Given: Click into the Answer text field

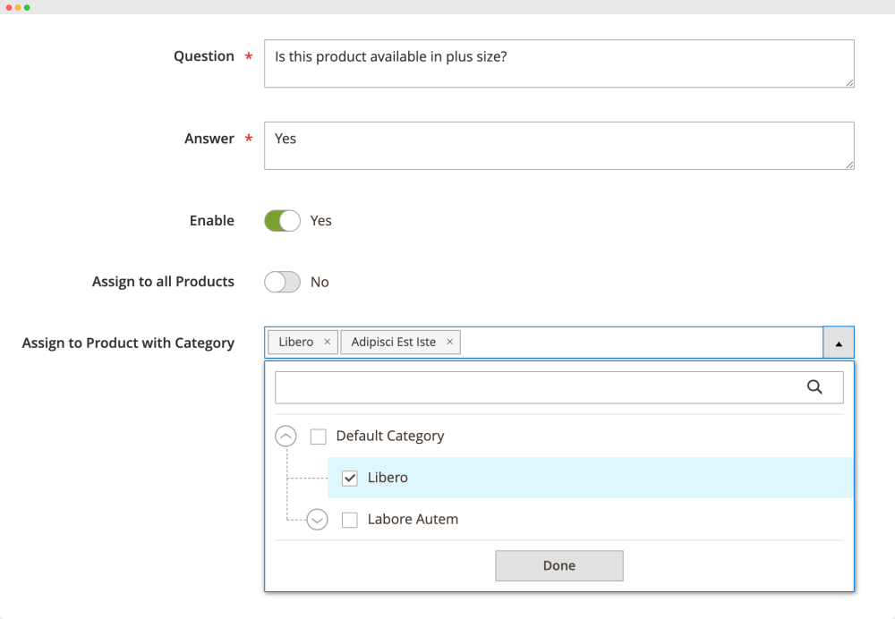Looking at the screenshot, I should tap(559, 146).
